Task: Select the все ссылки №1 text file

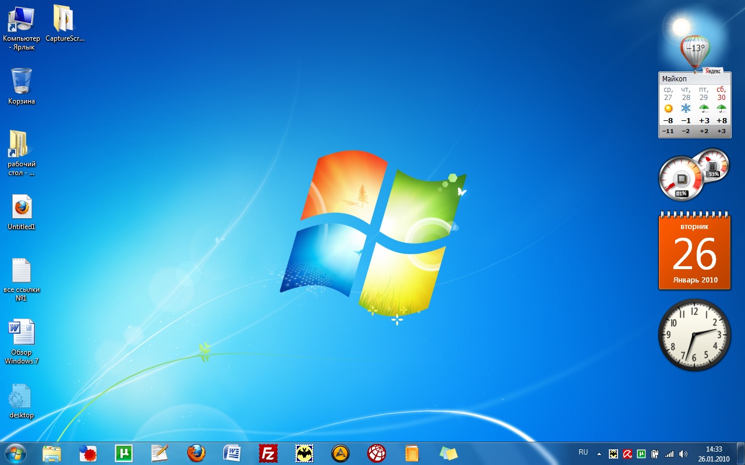Action: pos(22,280)
